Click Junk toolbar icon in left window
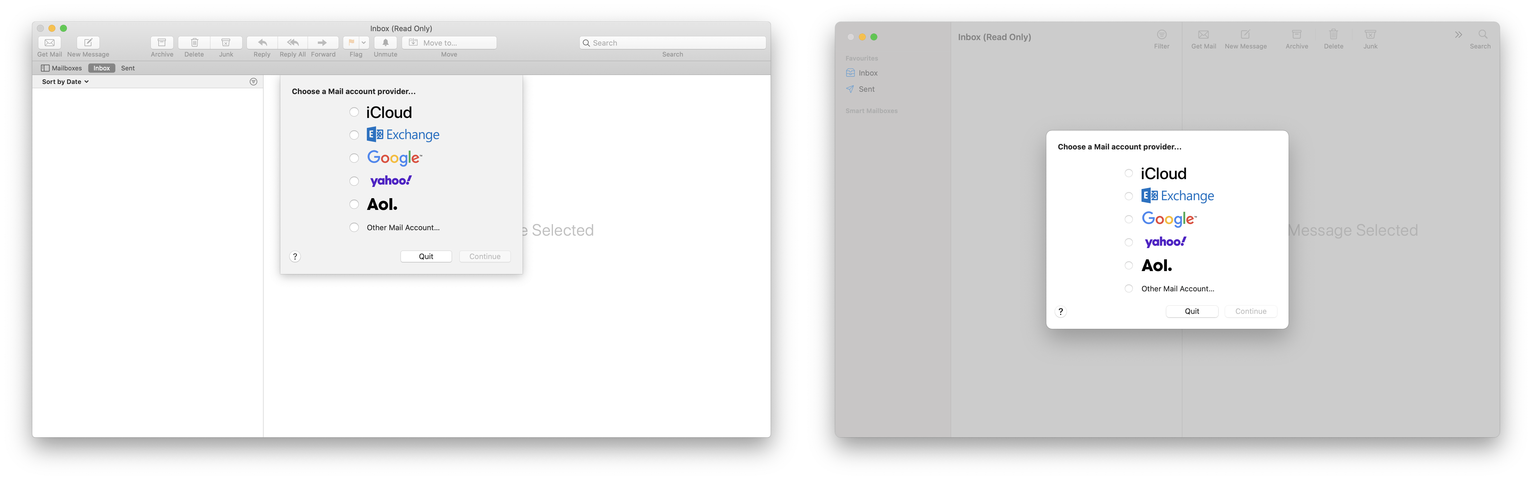Viewport: 1532px width, 480px height. (226, 43)
